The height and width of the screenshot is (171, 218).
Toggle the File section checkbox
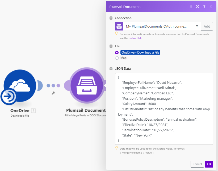[111, 46]
